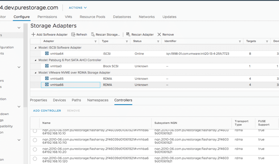
Task: Open the ACTIONS dropdown menu
Action: point(78,8)
